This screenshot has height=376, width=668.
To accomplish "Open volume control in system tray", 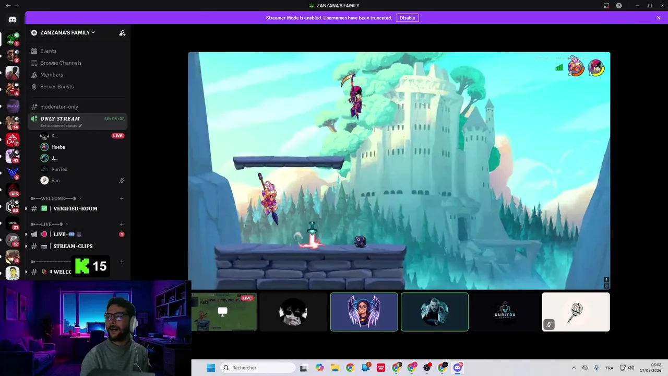I will (x=631, y=368).
